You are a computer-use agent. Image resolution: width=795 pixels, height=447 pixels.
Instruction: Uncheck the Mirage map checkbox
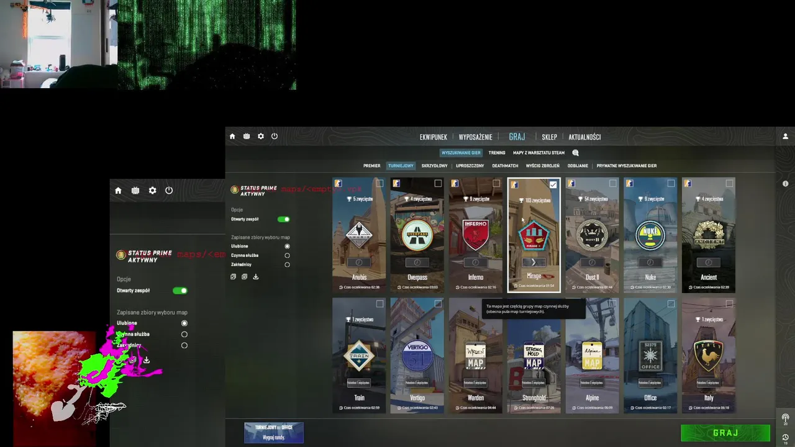(x=553, y=184)
